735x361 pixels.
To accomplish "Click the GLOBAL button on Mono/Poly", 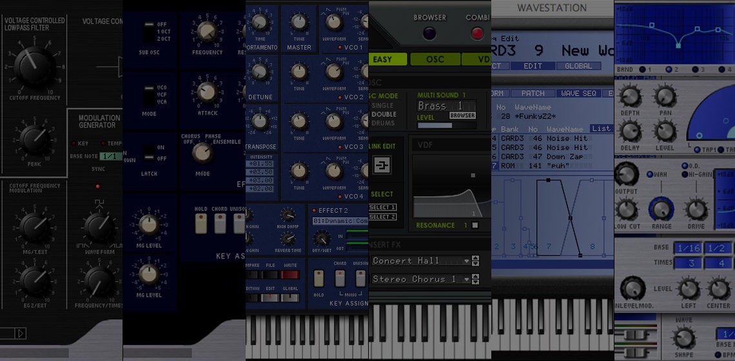I will [x=290, y=297].
